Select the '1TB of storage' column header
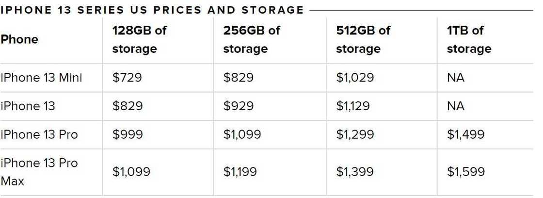This screenshot has width=543, height=198. click(x=469, y=39)
